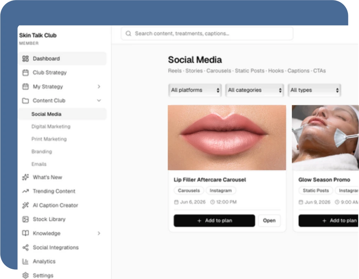Click Instagram tag on Lip Filler card

pos(221,191)
